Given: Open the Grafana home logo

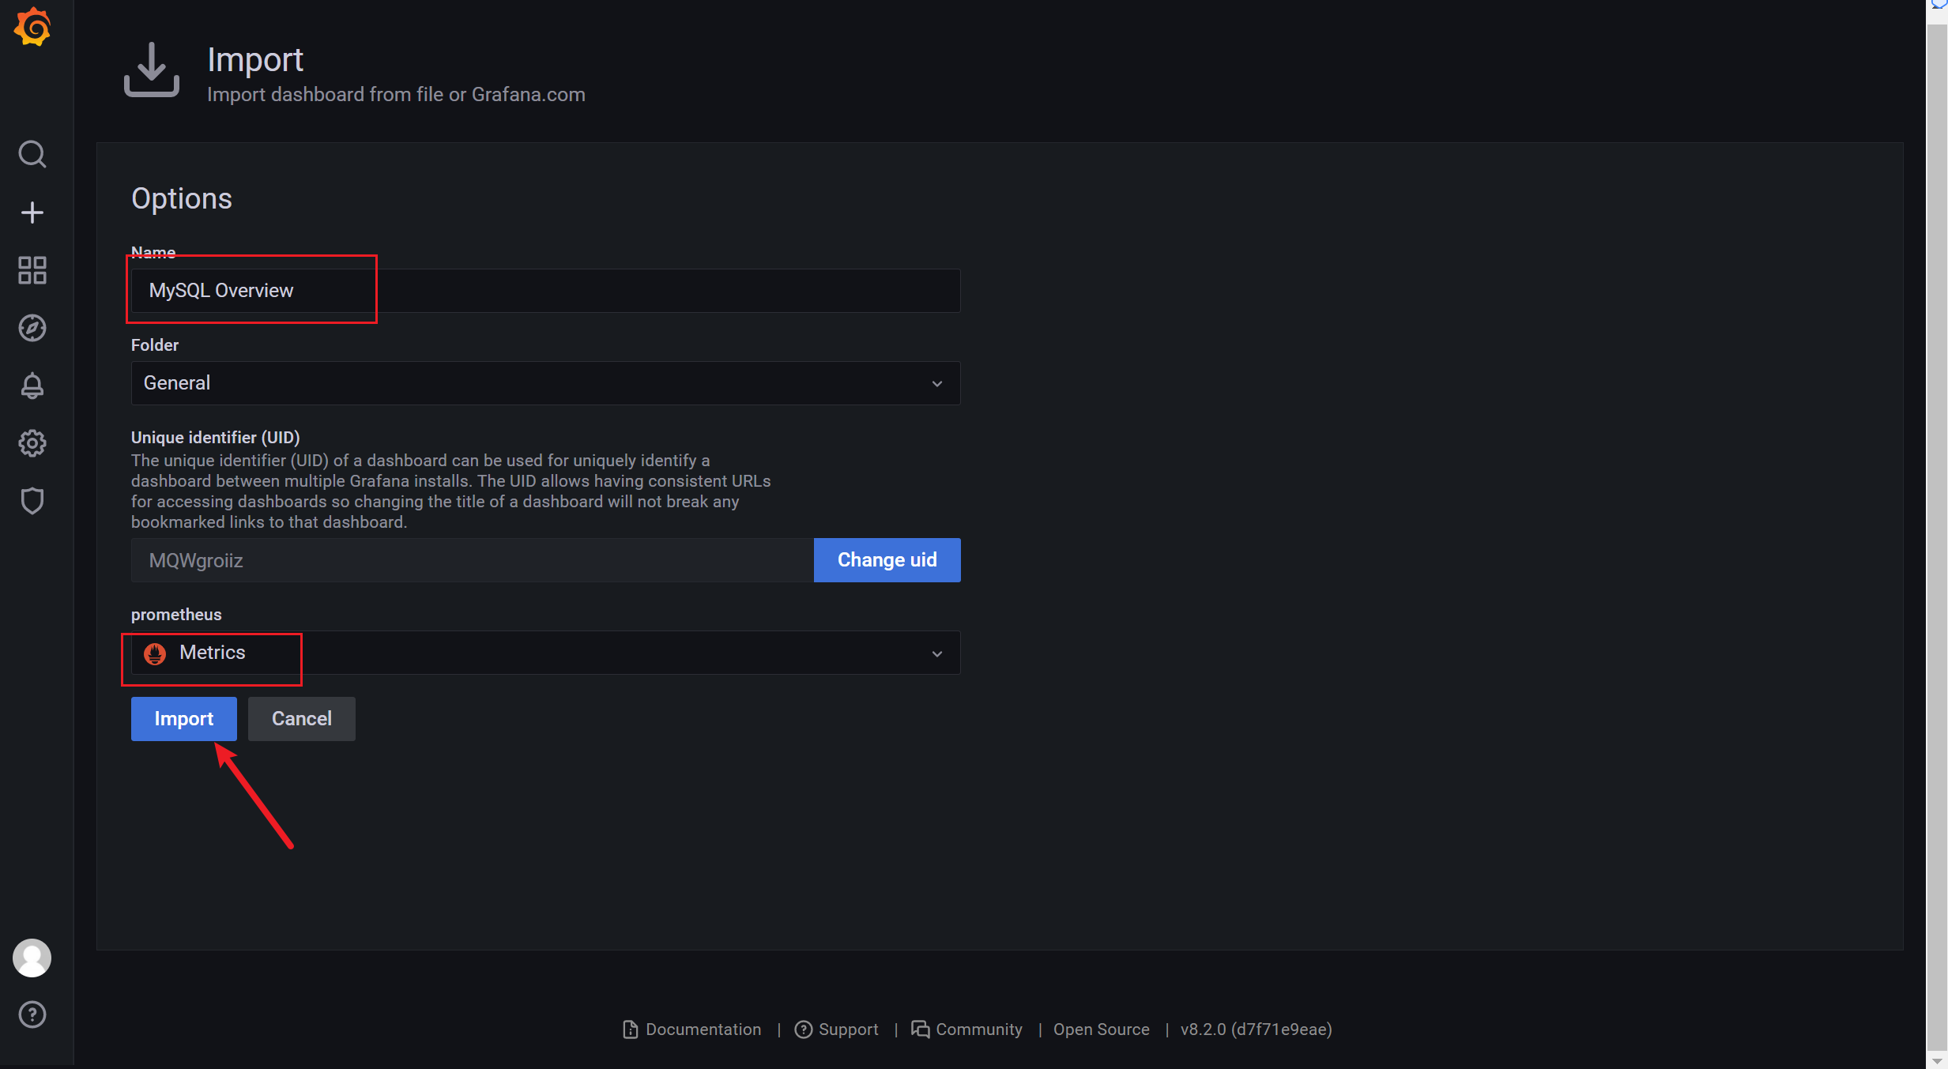Looking at the screenshot, I should coord(32,28).
